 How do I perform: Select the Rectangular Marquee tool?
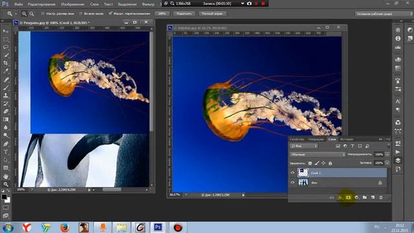6,39
